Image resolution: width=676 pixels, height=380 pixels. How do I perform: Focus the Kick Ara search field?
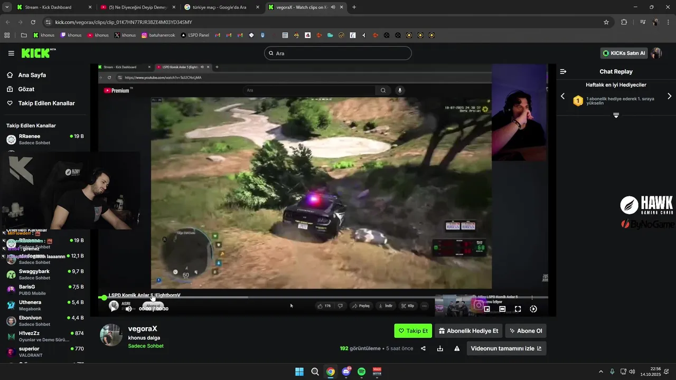point(338,53)
